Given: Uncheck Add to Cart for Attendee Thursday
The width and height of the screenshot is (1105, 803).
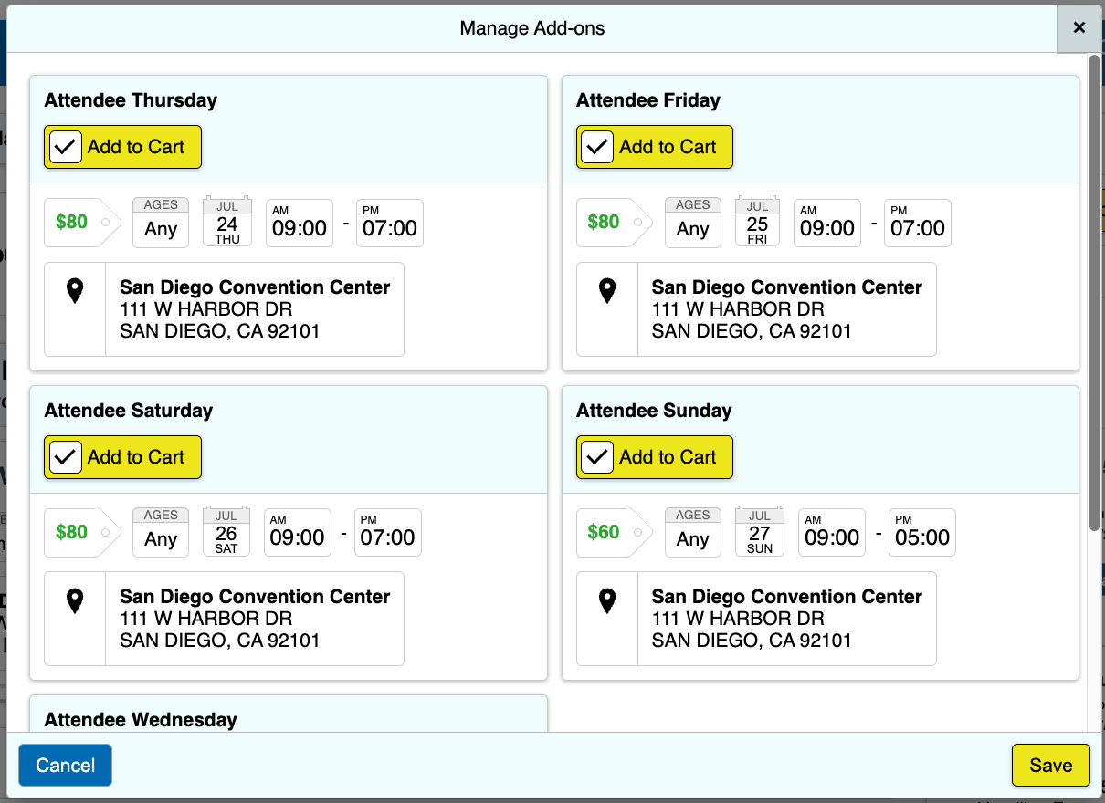Looking at the screenshot, I should (67, 147).
